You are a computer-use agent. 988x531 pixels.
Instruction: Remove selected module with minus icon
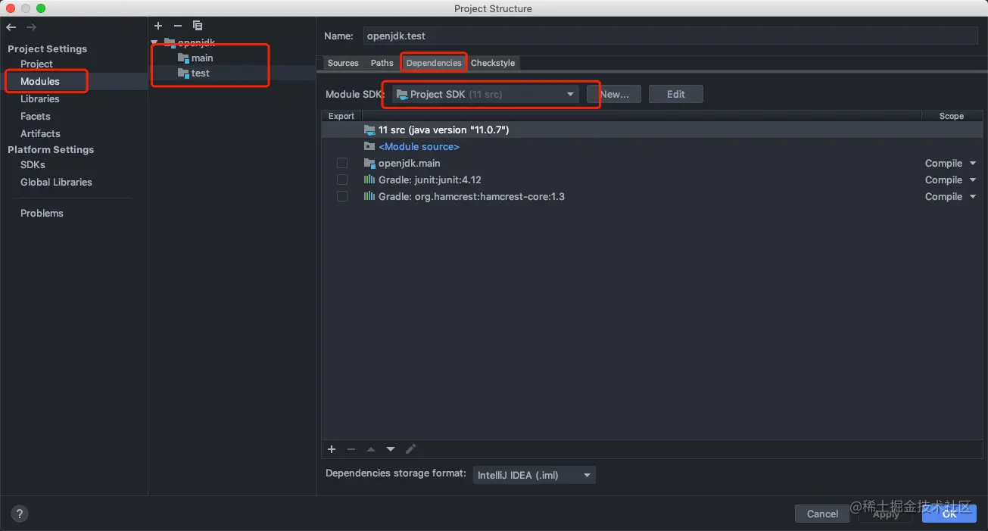177,26
